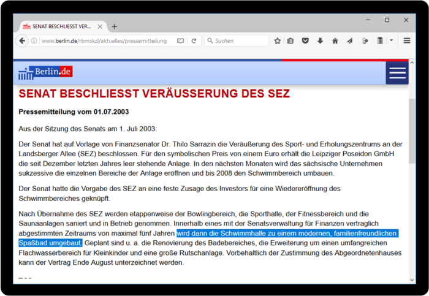Click page scrollbar down arrow
The width and height of the screenshot is (429, 296).
tap(412, 280)
